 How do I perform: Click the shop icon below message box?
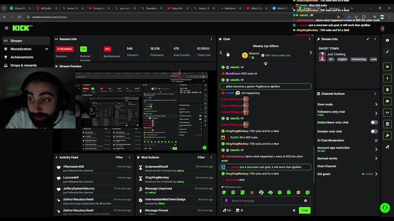tap(238, 210)
